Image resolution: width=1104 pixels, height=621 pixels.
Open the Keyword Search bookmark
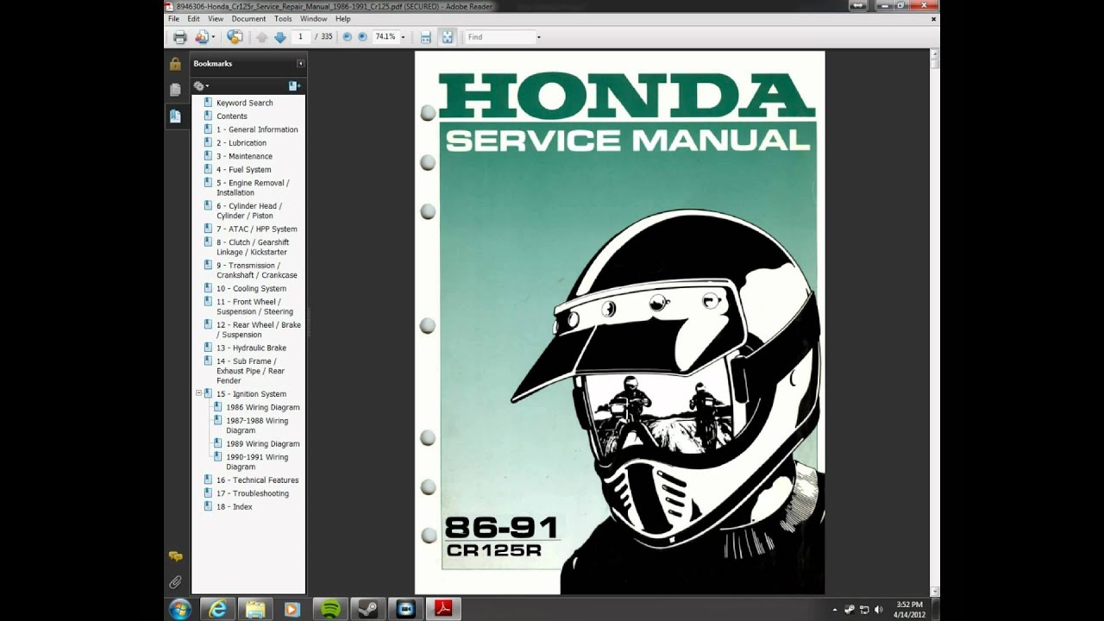click(244, 103)
